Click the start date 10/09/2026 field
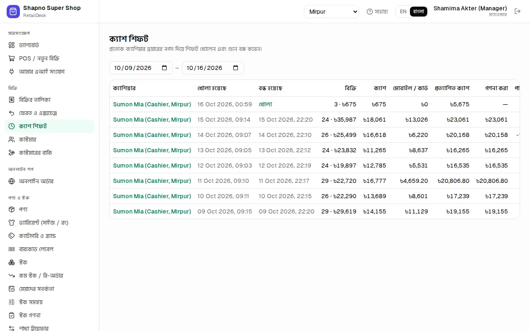530x331 pixels. pyautogui.click(x=141, y=68)
